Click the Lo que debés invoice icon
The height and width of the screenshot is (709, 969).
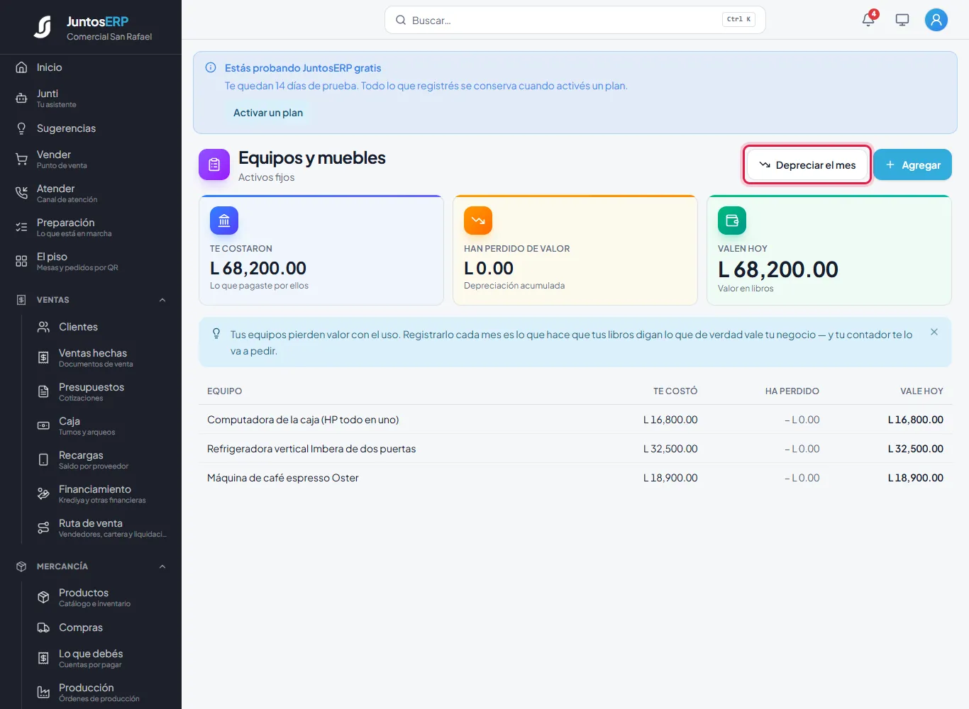click(43, 659)
